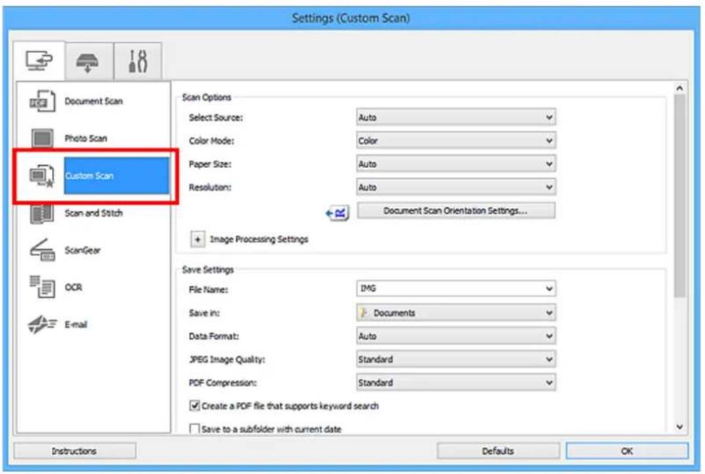The image size is (705, 474).
Task: Open Document Scan Orientation Settings
Action: pyautogui.click(x=456, y=211)
